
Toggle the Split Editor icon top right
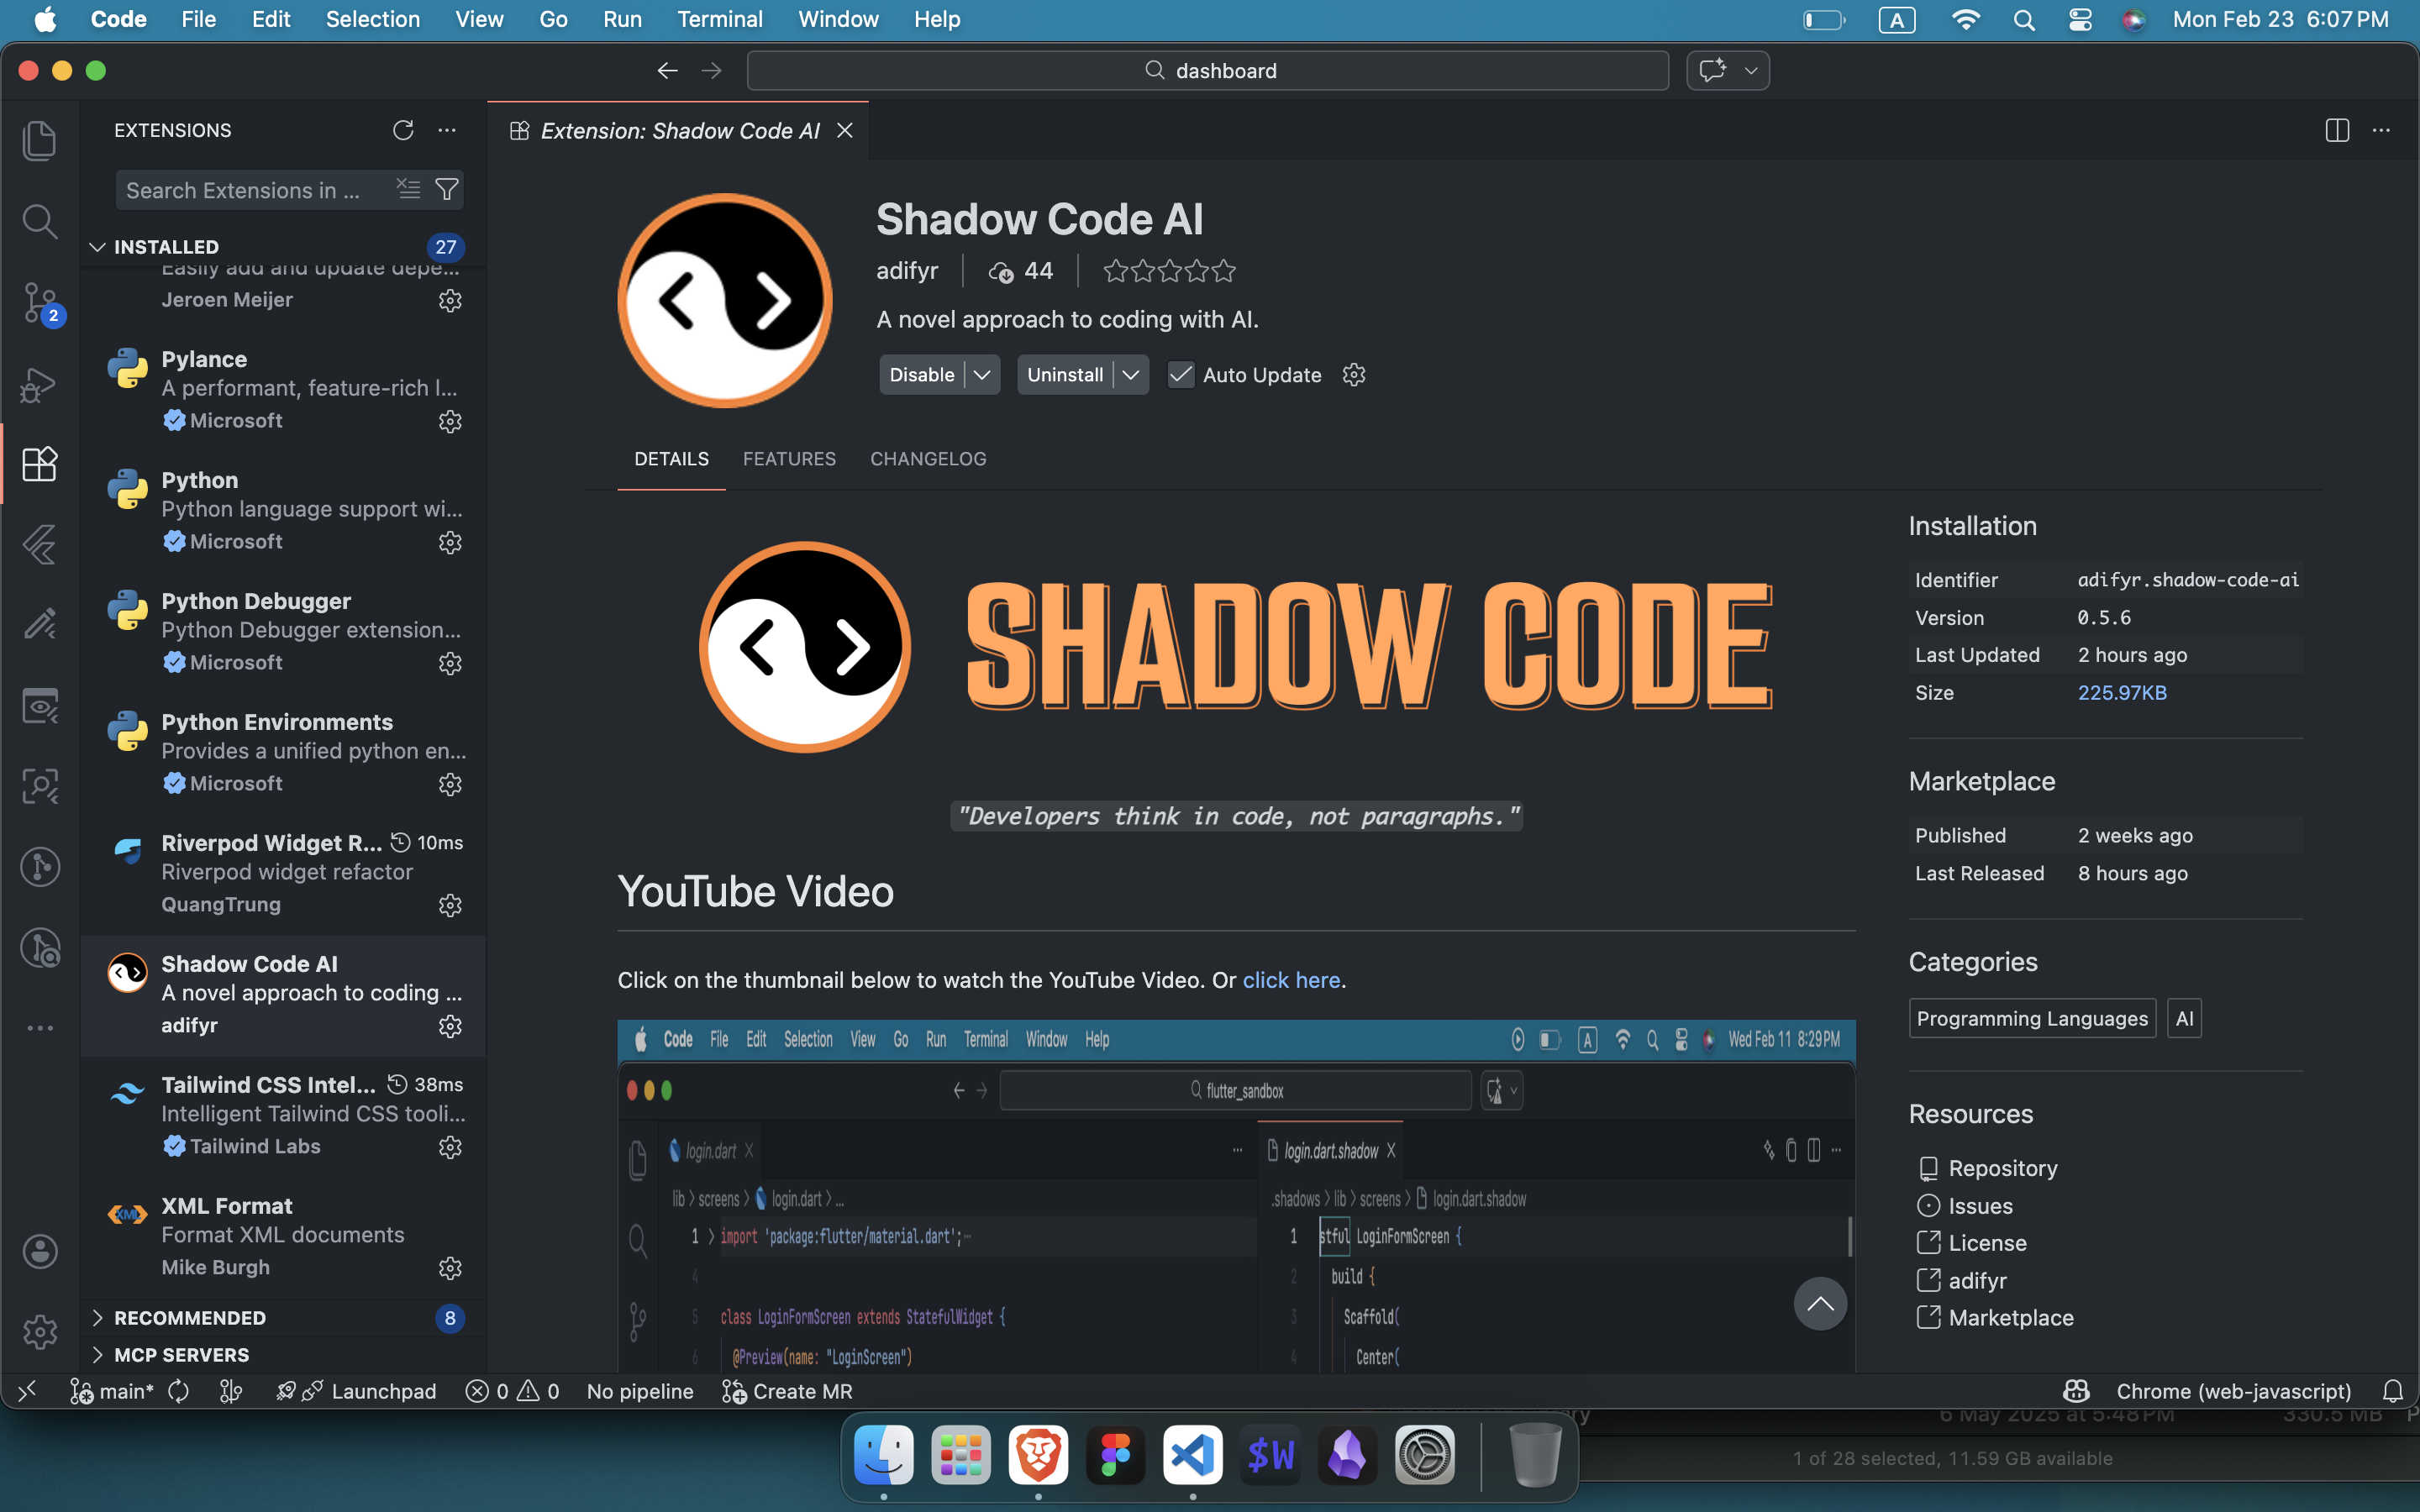[2337, 130]
